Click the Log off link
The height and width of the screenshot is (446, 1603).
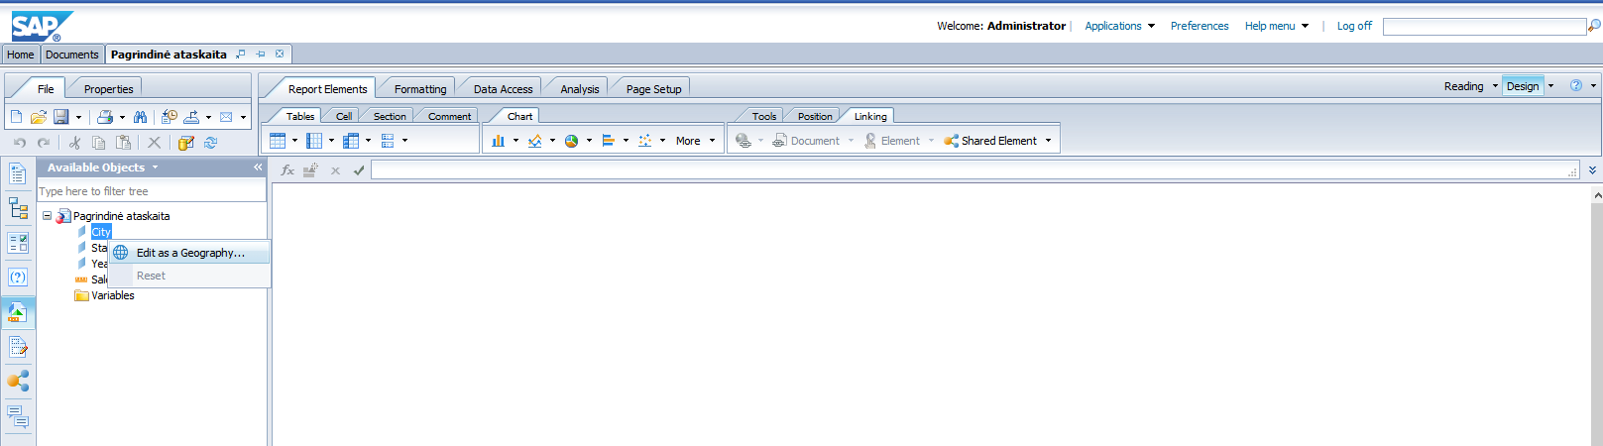pos(1354,26)
